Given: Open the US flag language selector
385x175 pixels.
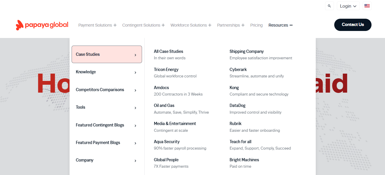Looking at the screenshot, I should (367, 6).
